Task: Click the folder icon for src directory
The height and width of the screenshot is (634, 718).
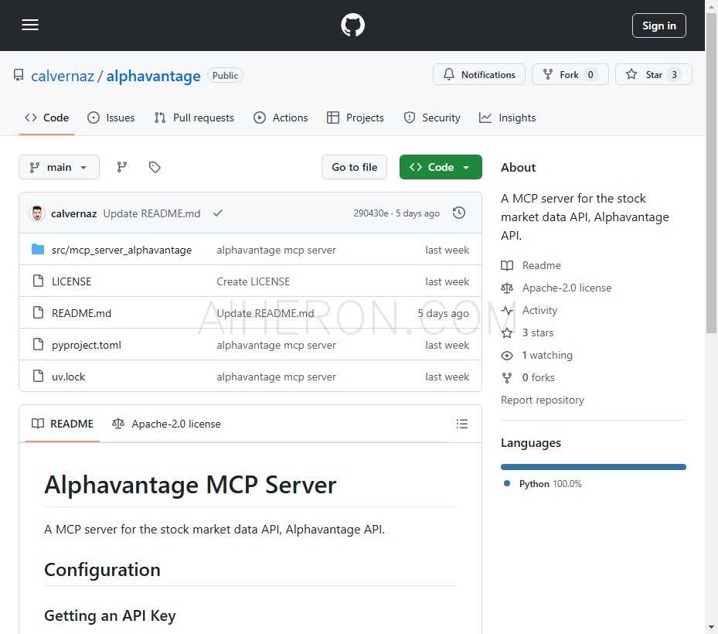Action: point(38,249)
